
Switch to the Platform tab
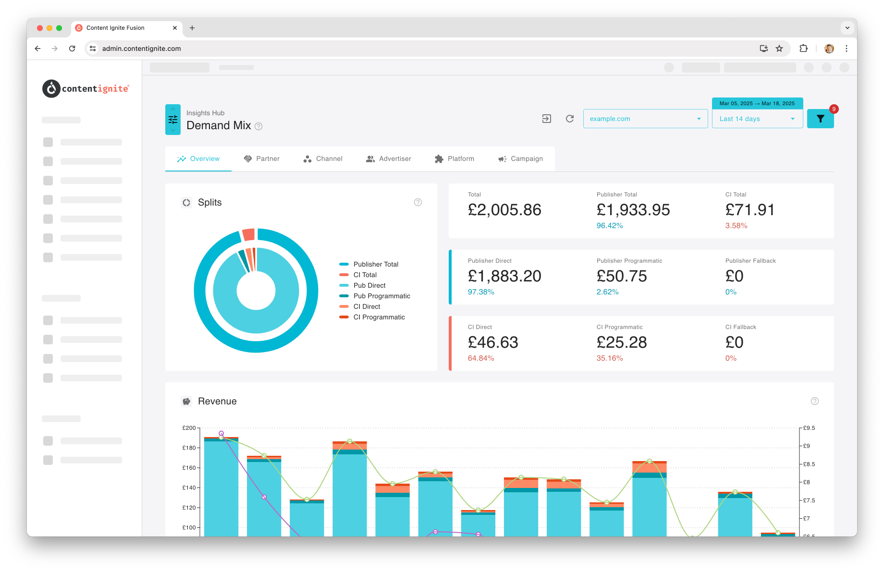click(x=454, y=159)
